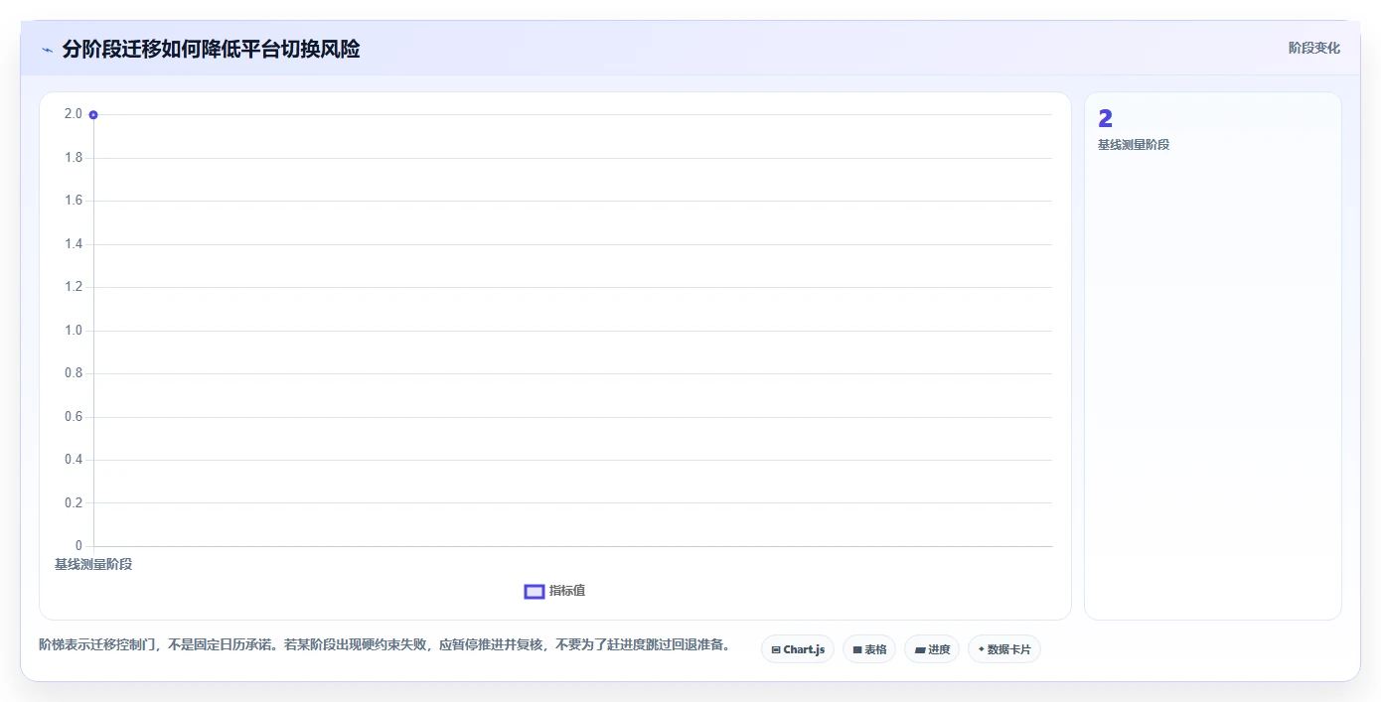
Task: Click the 表格 chip
Action: pos(869,649)
